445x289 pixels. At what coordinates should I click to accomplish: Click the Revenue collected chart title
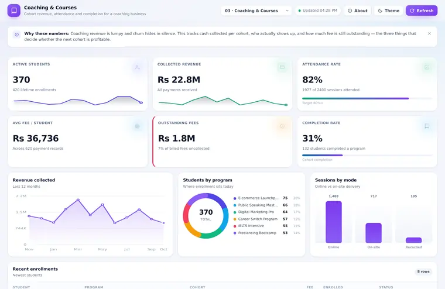34,180
